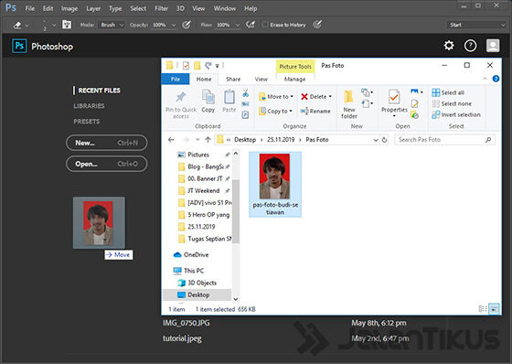This screenshot has width=512, height=364.
Task: Open the Photoshop help question icon
Action: [470, 46]
